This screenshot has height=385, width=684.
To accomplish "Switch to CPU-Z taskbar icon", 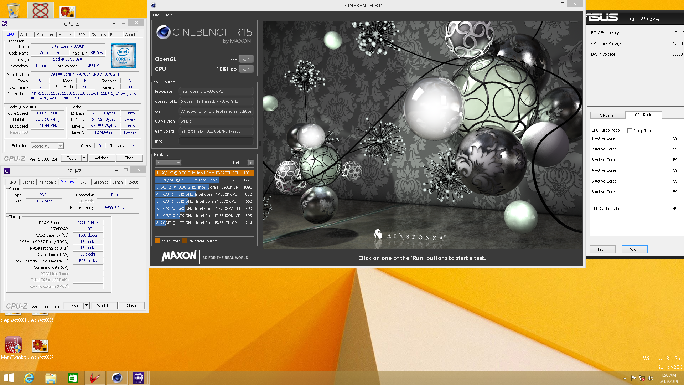I will 138,378.
